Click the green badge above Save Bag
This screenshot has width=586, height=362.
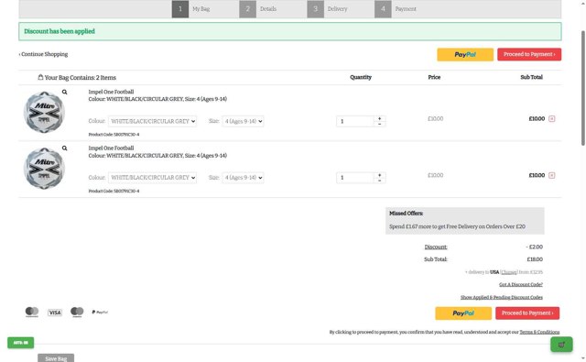pos(20,343)
